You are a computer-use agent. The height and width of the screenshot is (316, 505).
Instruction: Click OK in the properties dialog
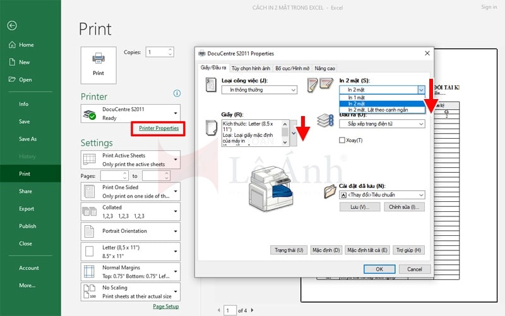point(379,269)
